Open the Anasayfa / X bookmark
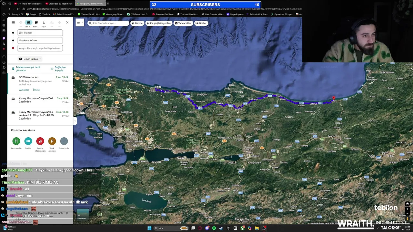The height and width of the screenshot is (232, 413). pyautogui.click(x=16, y=14)
